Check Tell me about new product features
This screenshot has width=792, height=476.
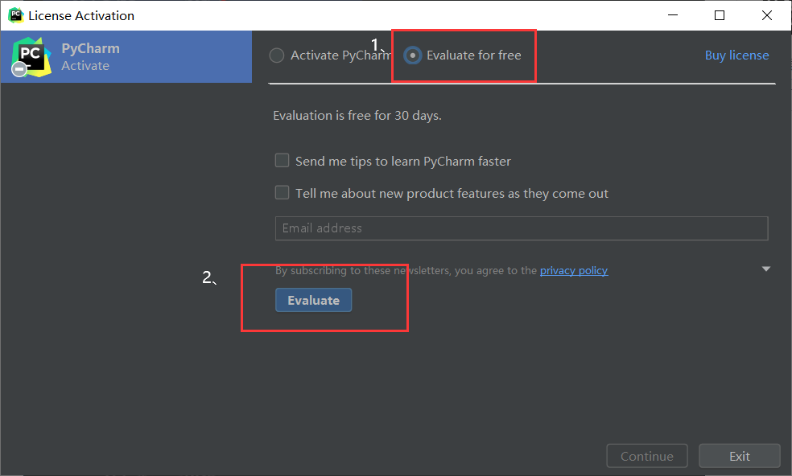(283, 193)
